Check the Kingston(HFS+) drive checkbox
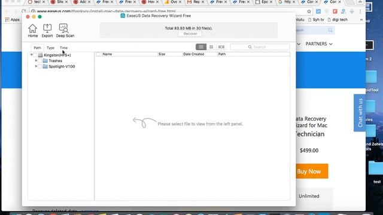 (35, 55)
